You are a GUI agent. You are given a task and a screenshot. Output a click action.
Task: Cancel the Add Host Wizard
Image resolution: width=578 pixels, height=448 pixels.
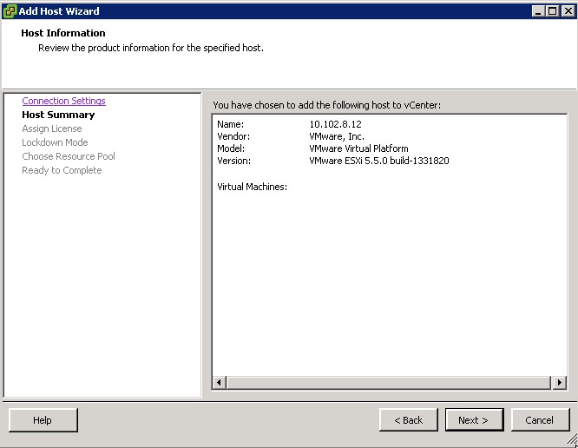(539, 420)
